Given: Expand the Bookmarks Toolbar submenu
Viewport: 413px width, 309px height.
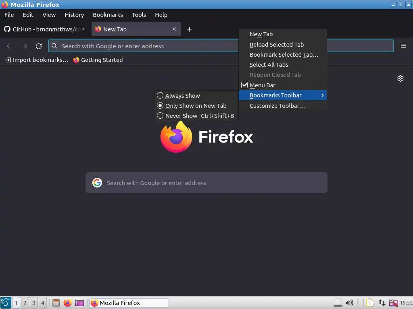Looking at the screenshot, I should point(283,95).
